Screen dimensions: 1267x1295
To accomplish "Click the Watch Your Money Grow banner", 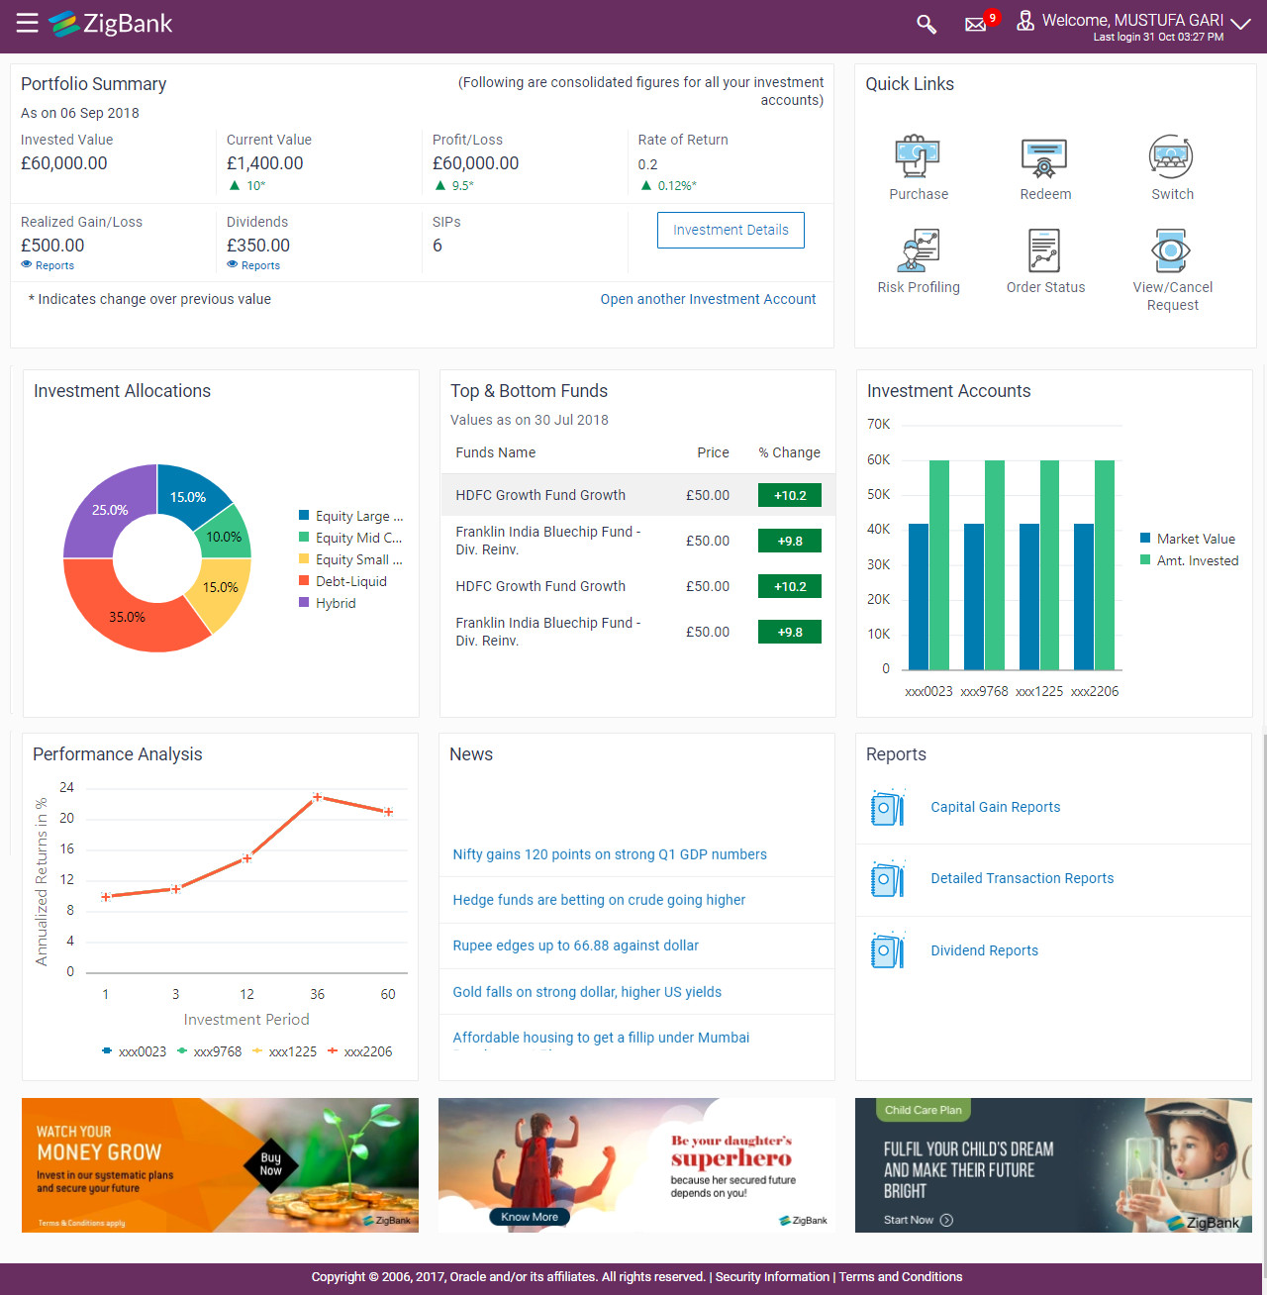I will [220, 1165].
